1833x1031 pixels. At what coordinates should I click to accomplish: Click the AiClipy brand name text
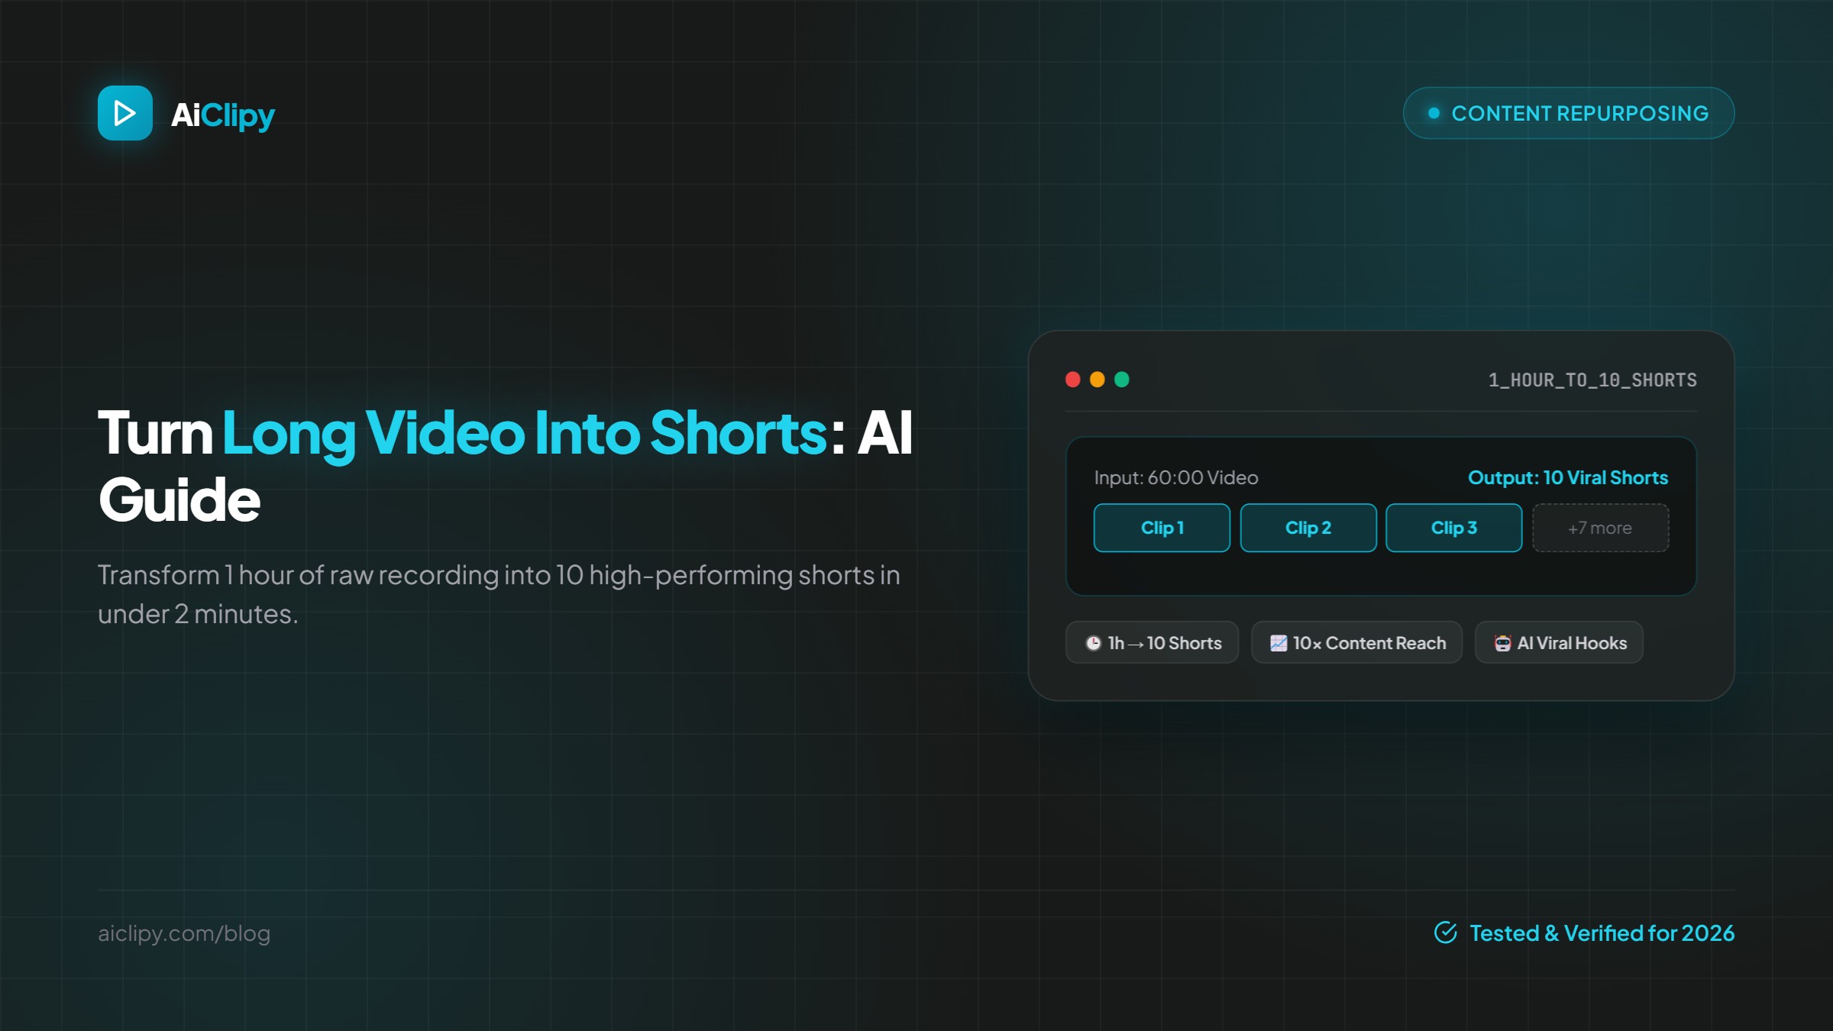pos(222,115)
